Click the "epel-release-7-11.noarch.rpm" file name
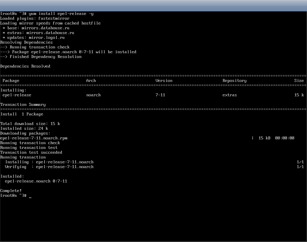 click(34, 138)
